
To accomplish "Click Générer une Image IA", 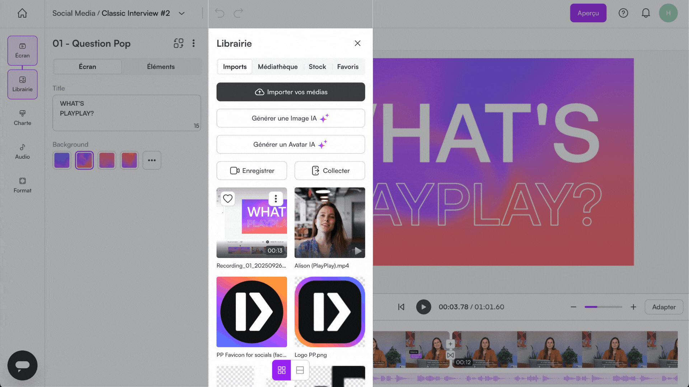I will coord(290,118).
